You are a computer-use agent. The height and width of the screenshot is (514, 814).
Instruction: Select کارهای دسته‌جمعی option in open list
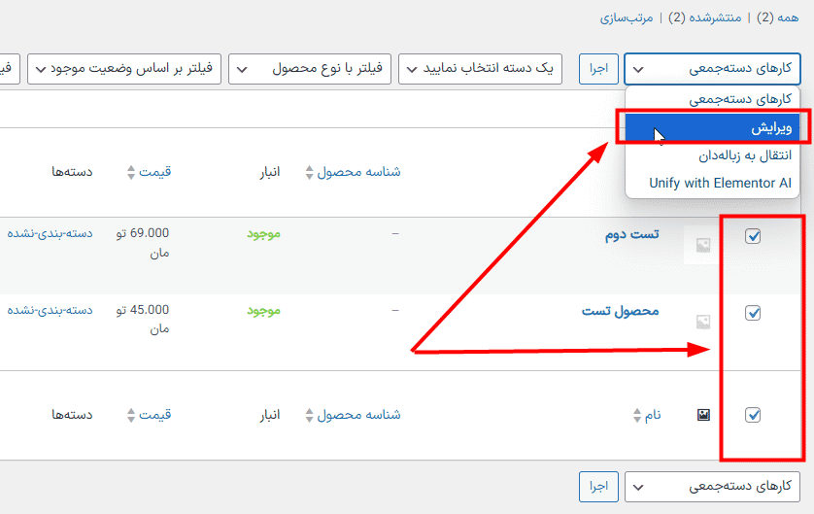click(712, 100)
